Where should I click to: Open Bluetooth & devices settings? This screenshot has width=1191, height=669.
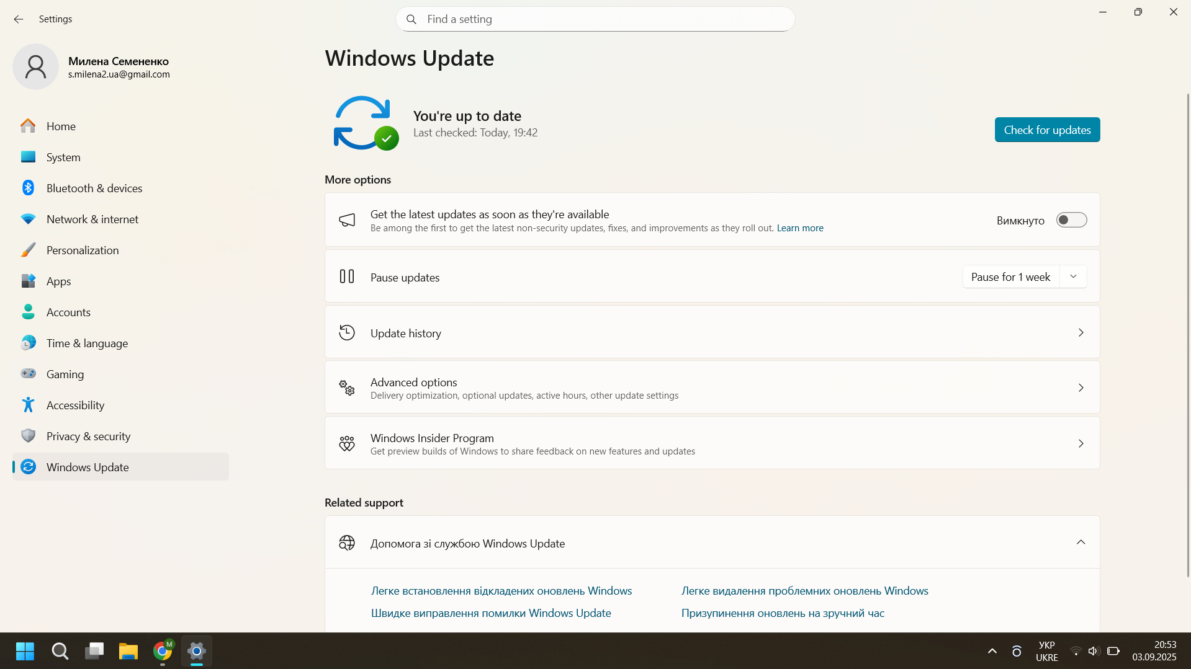(120, 188)
